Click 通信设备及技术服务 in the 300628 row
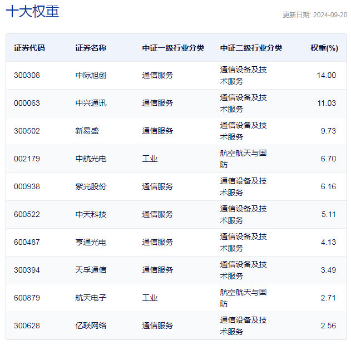The image size is (351, 345). [x=243, y=326]
